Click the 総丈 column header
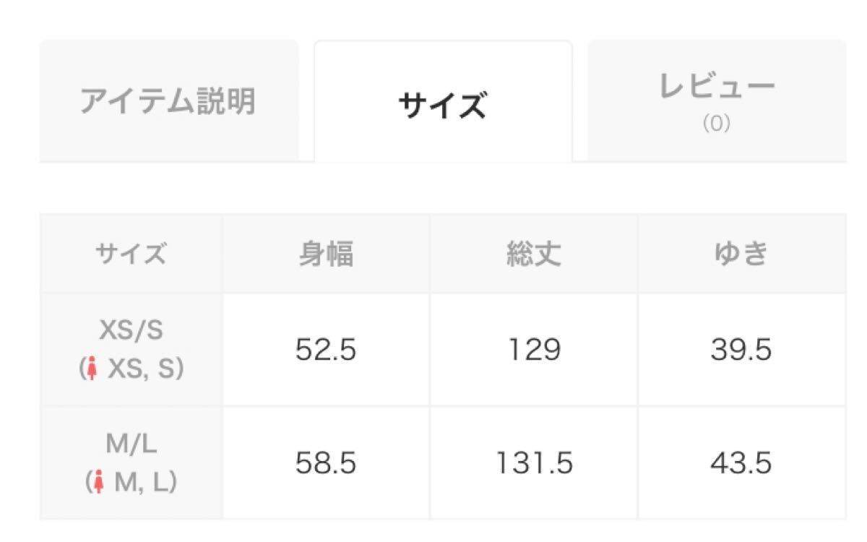This screenshot has height=542, width=867. point(534,254)
